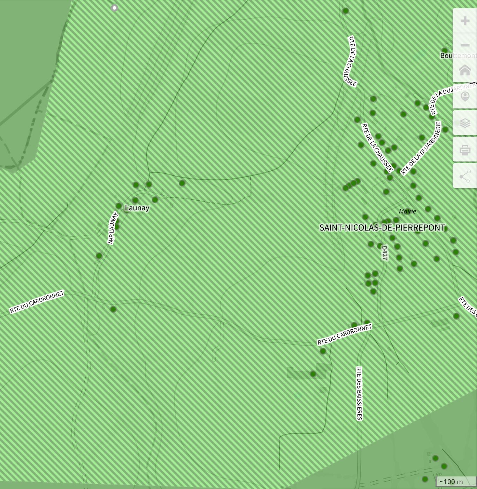The height and width of the screenshot is (489, 477).
Task: Click the RTE DES BAISSIERES road label
Action: click(x=359, y=393)
